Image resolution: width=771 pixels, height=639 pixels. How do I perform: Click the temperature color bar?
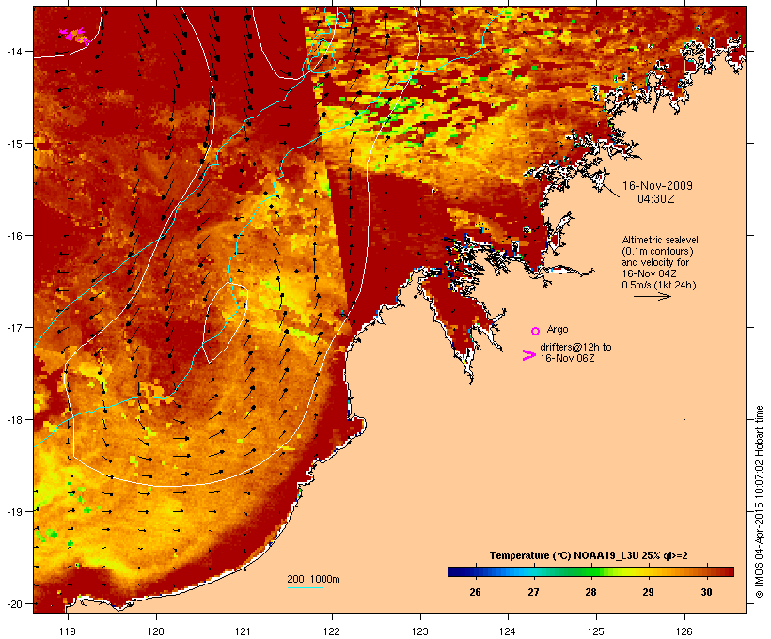point(590,571)
